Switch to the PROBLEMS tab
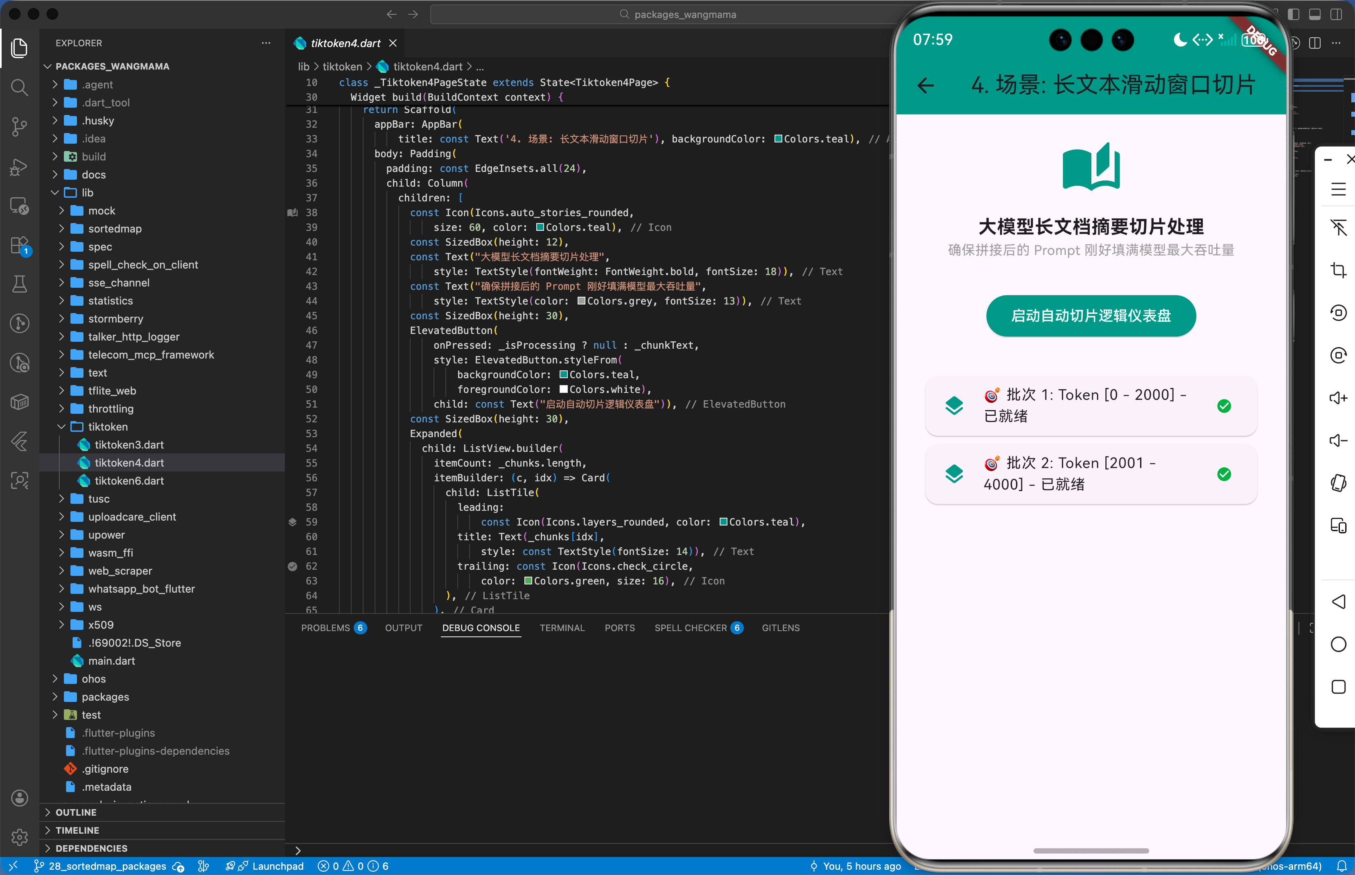The image size is (1355, 875). point(325,628)
